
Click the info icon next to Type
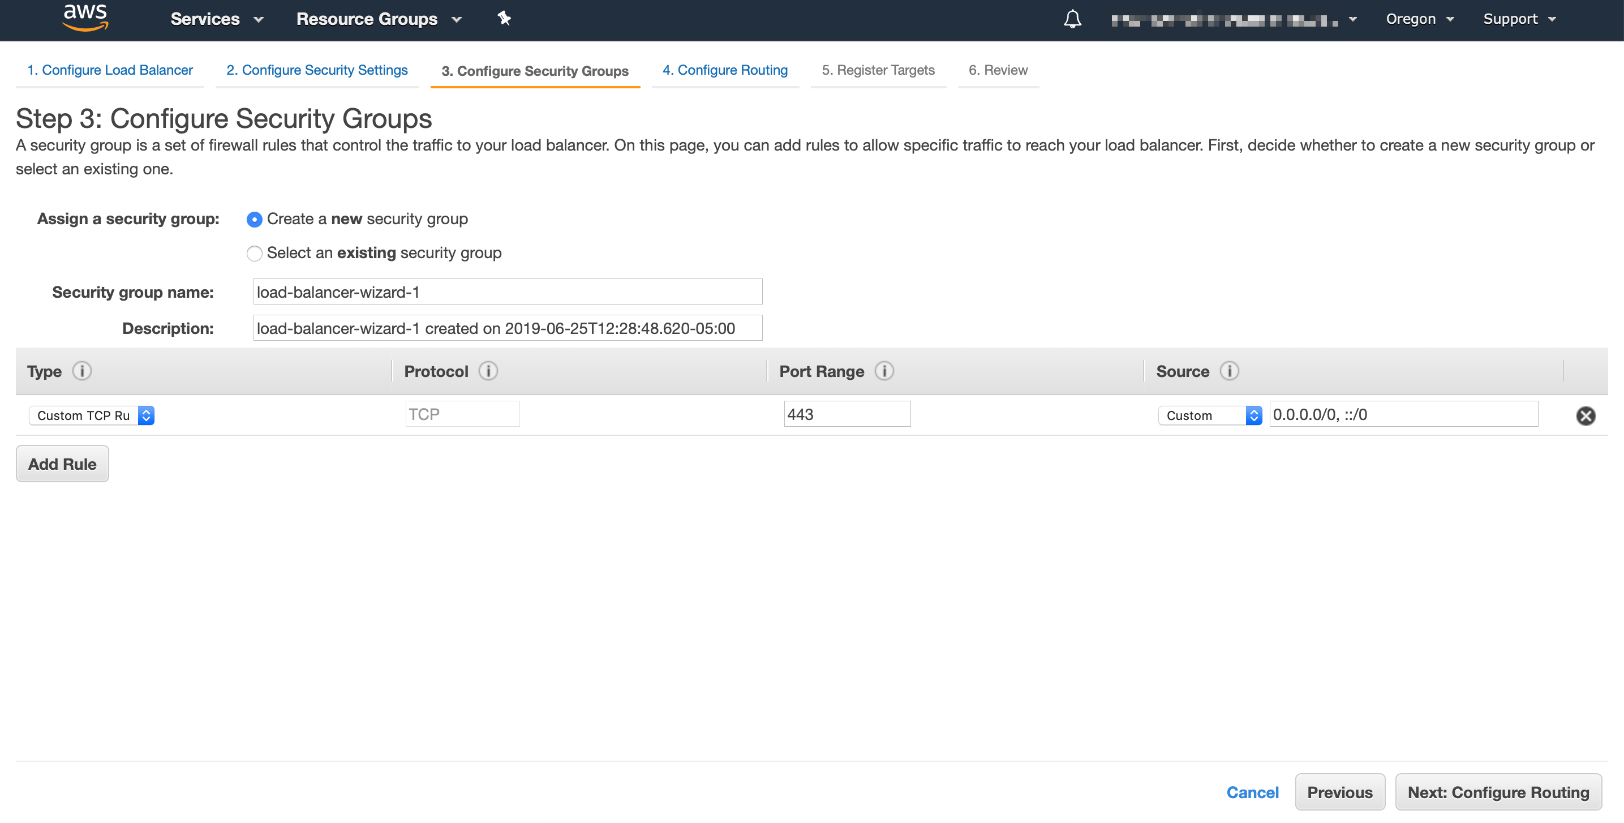[x=82, y=371]
